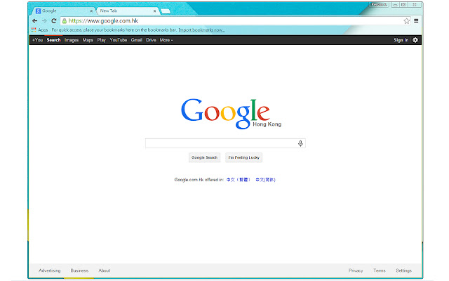Viewport: 449px width, 281px height.
Task: Select the Google tab
Action: click(64, 11)
